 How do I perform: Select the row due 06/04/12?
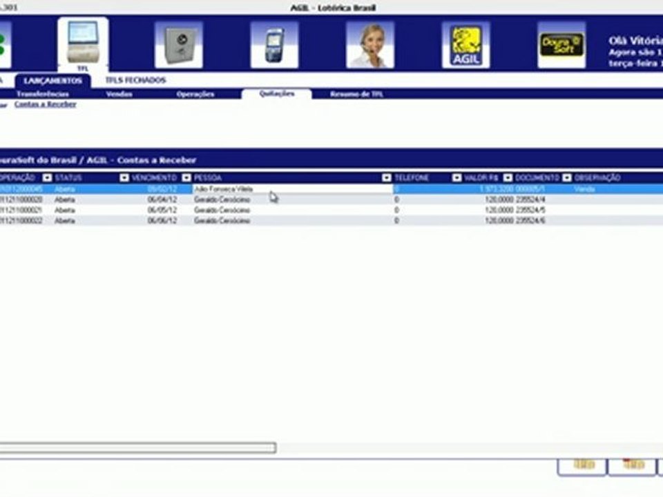[x=331, y=199]
